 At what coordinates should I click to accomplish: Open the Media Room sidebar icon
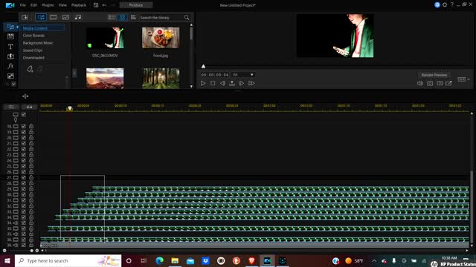coord(10,27)
